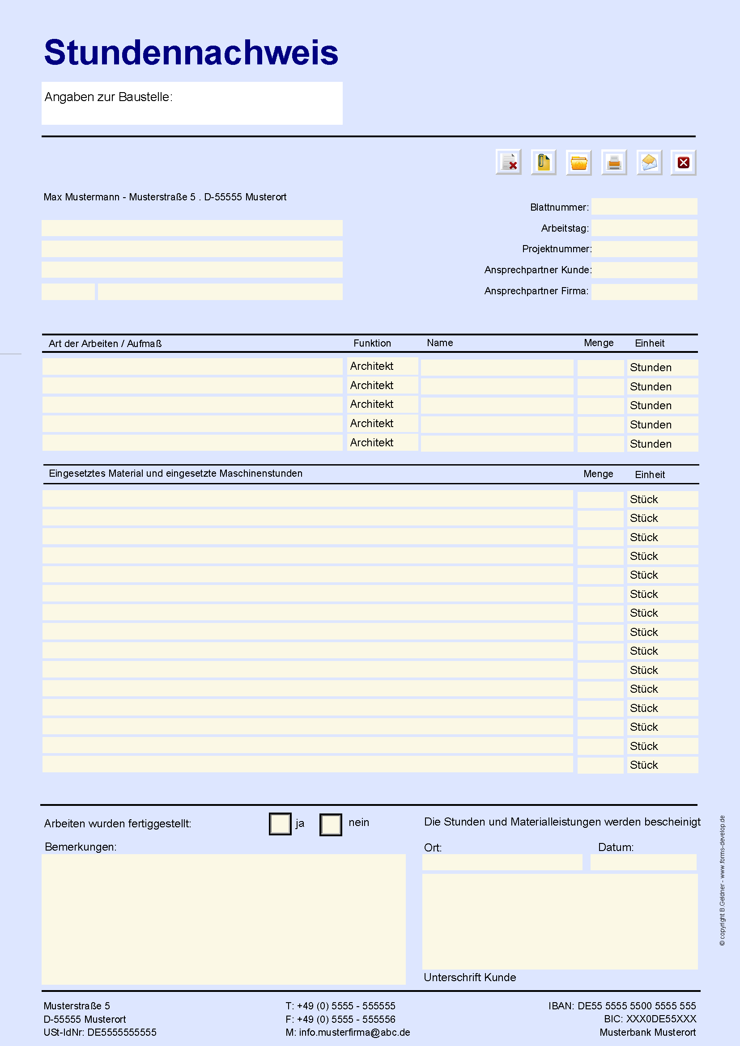Screen dimensions: 740x1046
Task: Expand the last 'Architekt' Funktion dropdown
Action: tap(382, 442)
